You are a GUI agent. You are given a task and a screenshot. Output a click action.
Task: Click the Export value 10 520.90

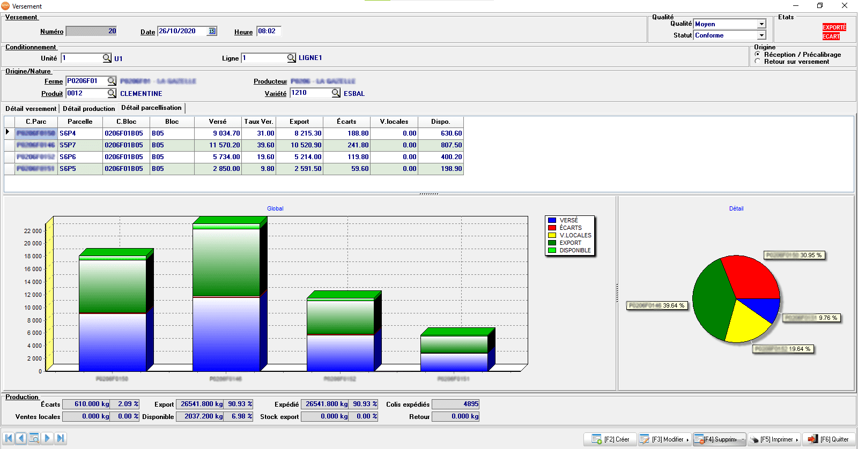(299, 145)
